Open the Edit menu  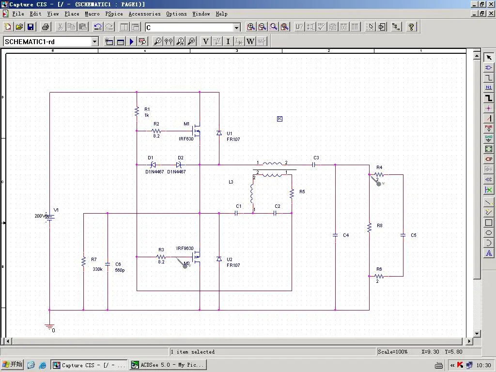coord(35,14)
